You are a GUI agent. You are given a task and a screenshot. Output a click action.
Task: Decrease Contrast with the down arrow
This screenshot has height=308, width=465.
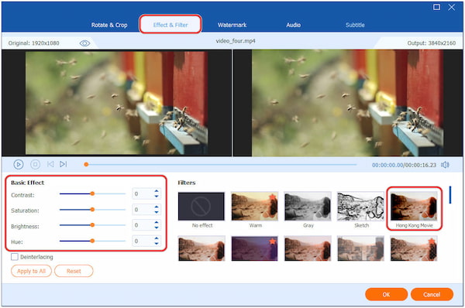click(157, 196)
